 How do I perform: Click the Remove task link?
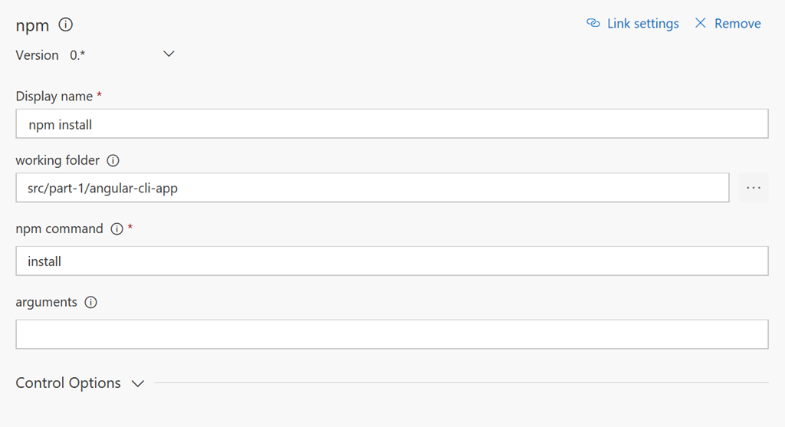point(737,24)
